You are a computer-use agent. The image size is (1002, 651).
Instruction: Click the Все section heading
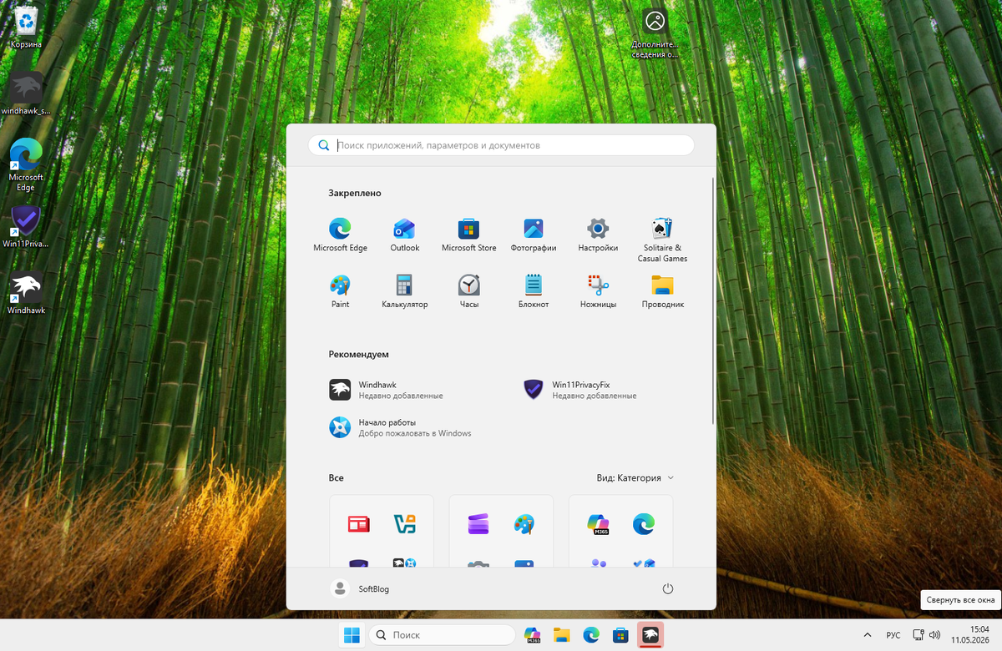pos(336,477)
